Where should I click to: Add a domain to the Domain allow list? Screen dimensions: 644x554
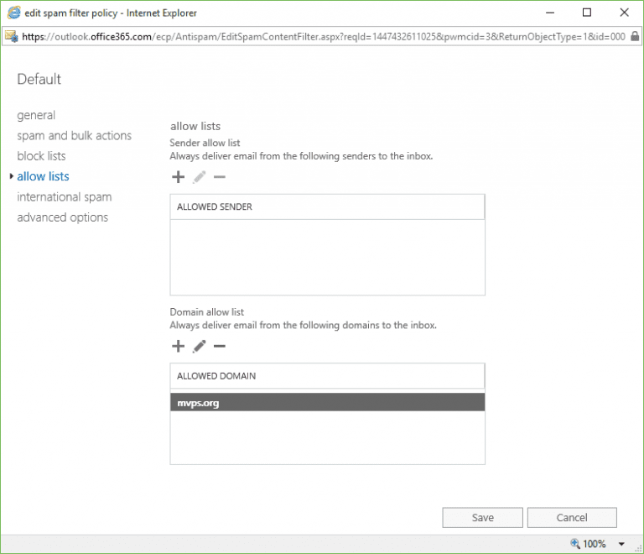pyautogui.click(x=179, y=346)
